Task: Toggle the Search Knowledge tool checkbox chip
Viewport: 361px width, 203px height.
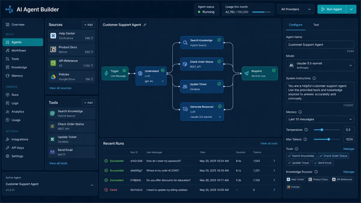Action: [x=301, y=156]
